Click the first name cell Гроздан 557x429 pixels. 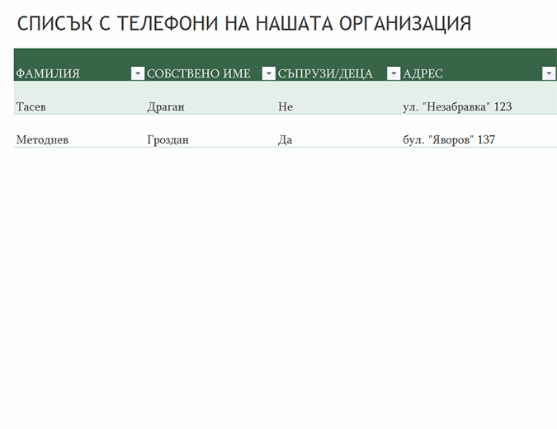tap(168, 139)
